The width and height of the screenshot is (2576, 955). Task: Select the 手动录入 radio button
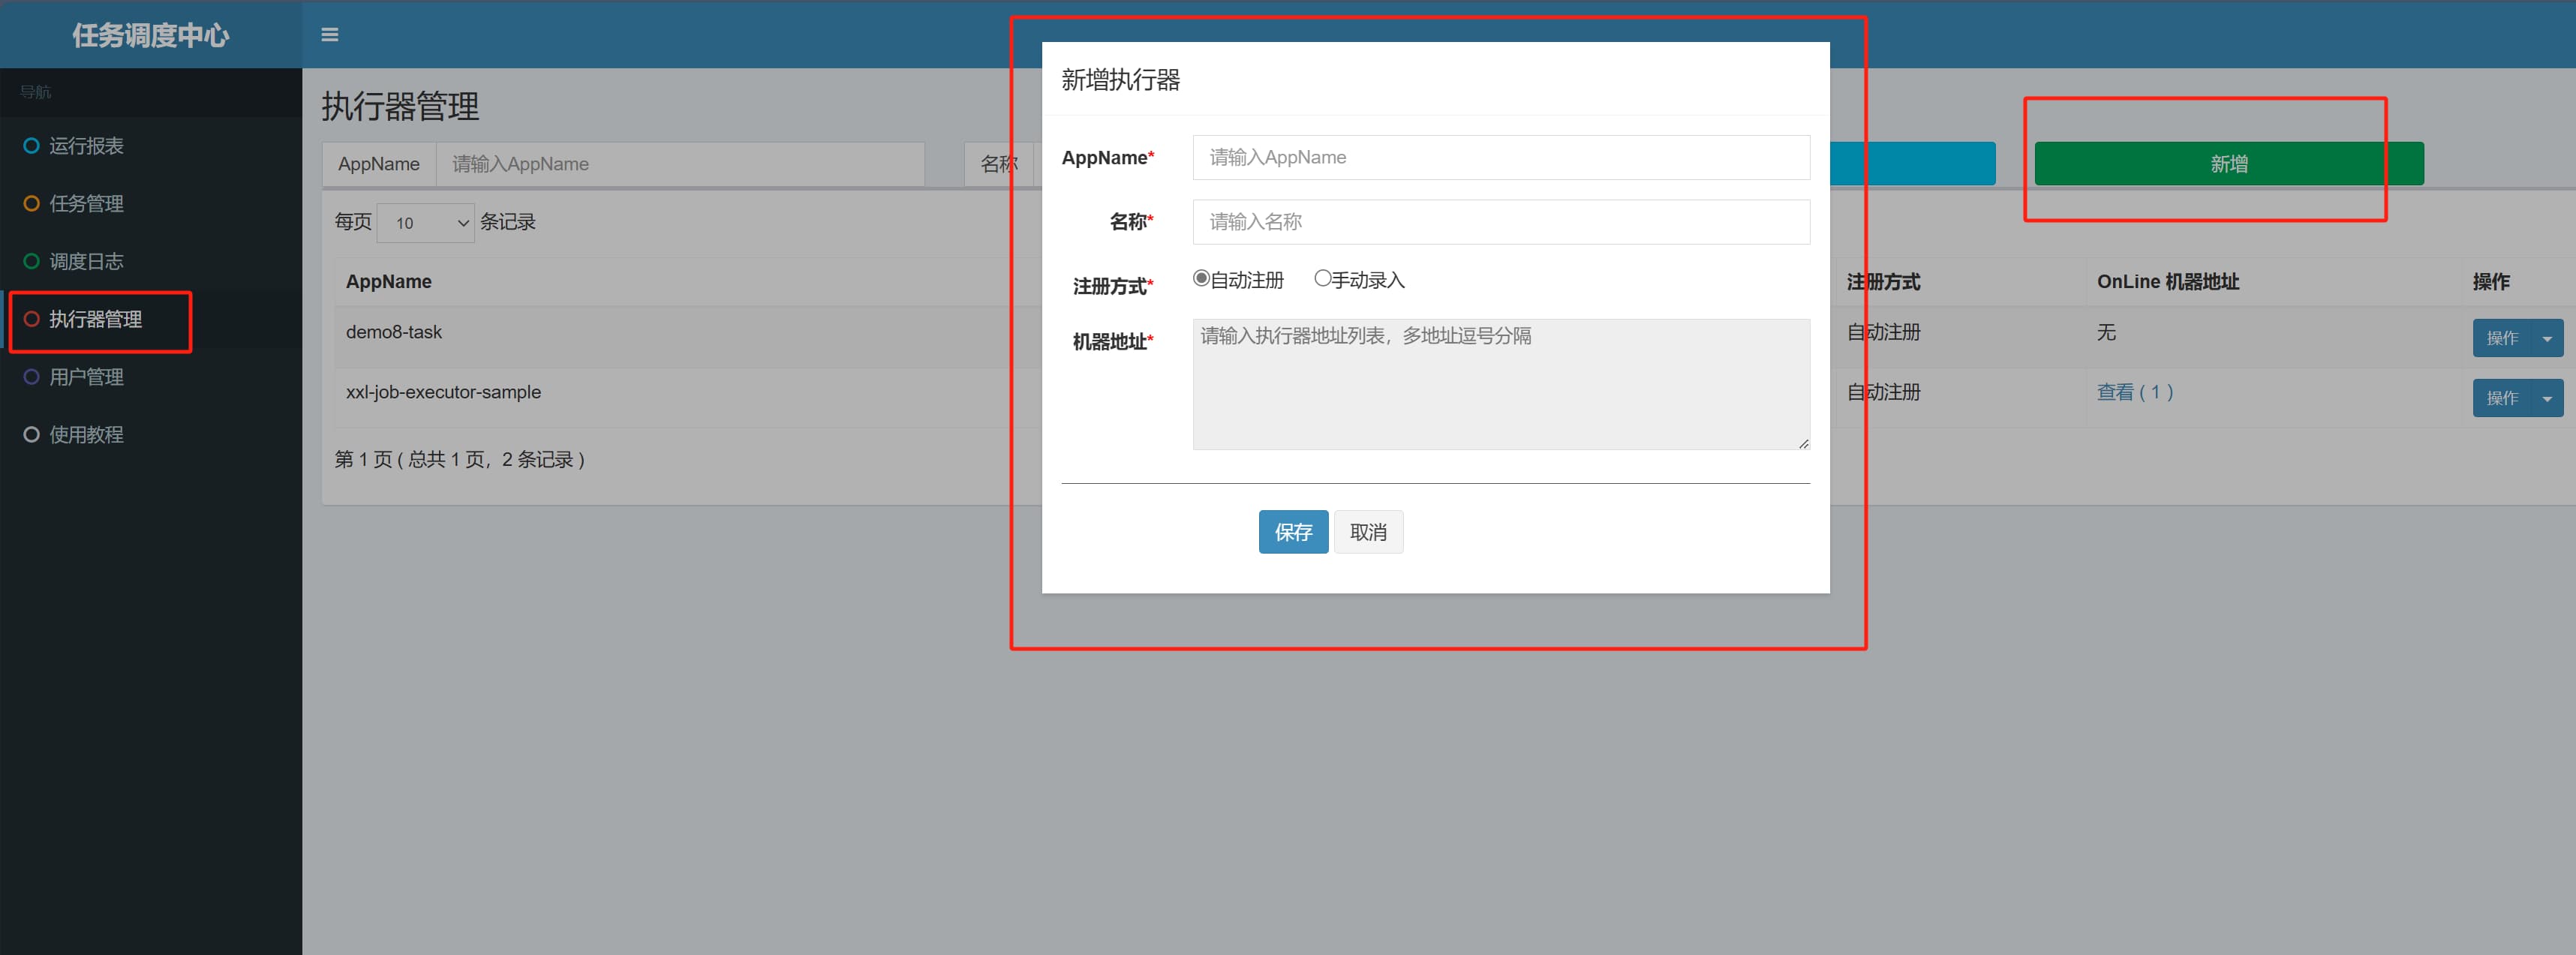pyautogui.click(x=1322, y=279)
